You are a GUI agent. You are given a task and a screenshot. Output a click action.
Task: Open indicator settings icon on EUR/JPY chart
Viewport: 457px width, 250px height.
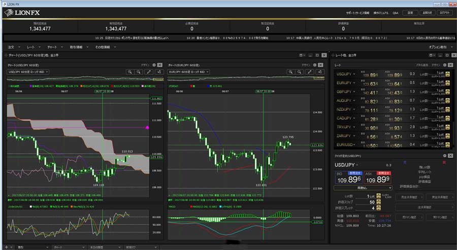pos(320,72)
